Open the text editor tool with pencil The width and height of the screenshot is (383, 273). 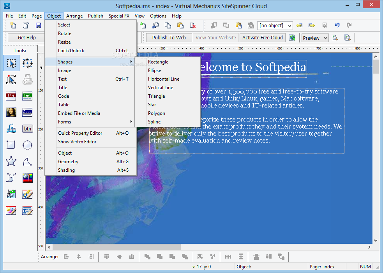point(27,210)
